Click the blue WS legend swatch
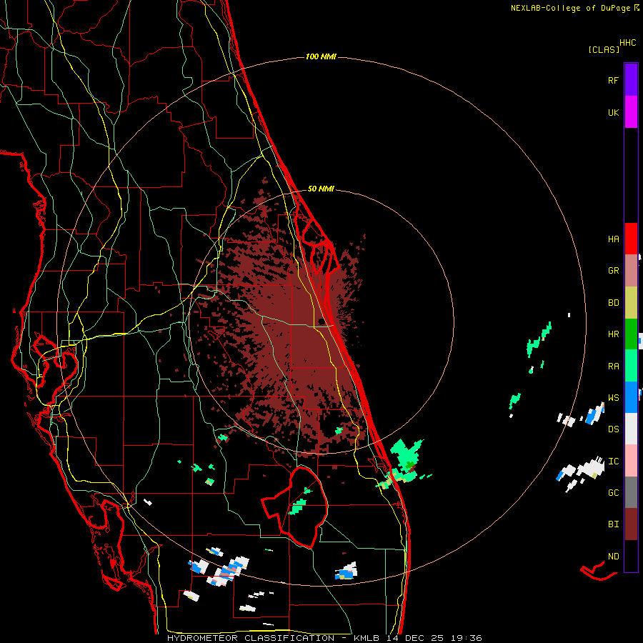 coord(631,397)
